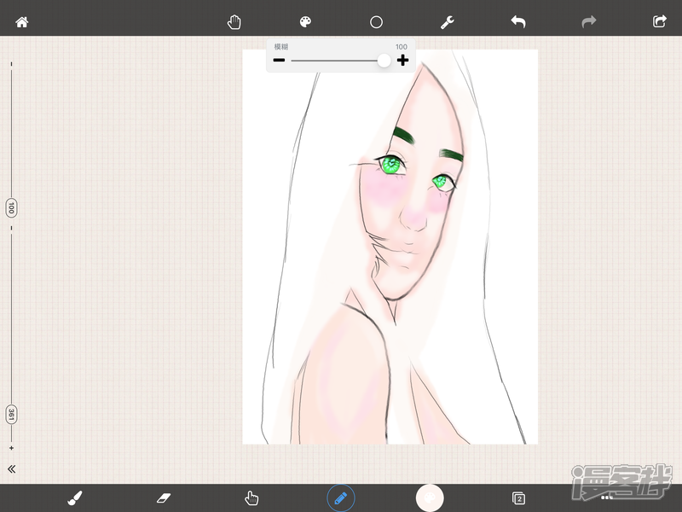This screenshot has width=682, height=512.
Task: Open the color palette in top toolbar
Action: tap(305, 22)
